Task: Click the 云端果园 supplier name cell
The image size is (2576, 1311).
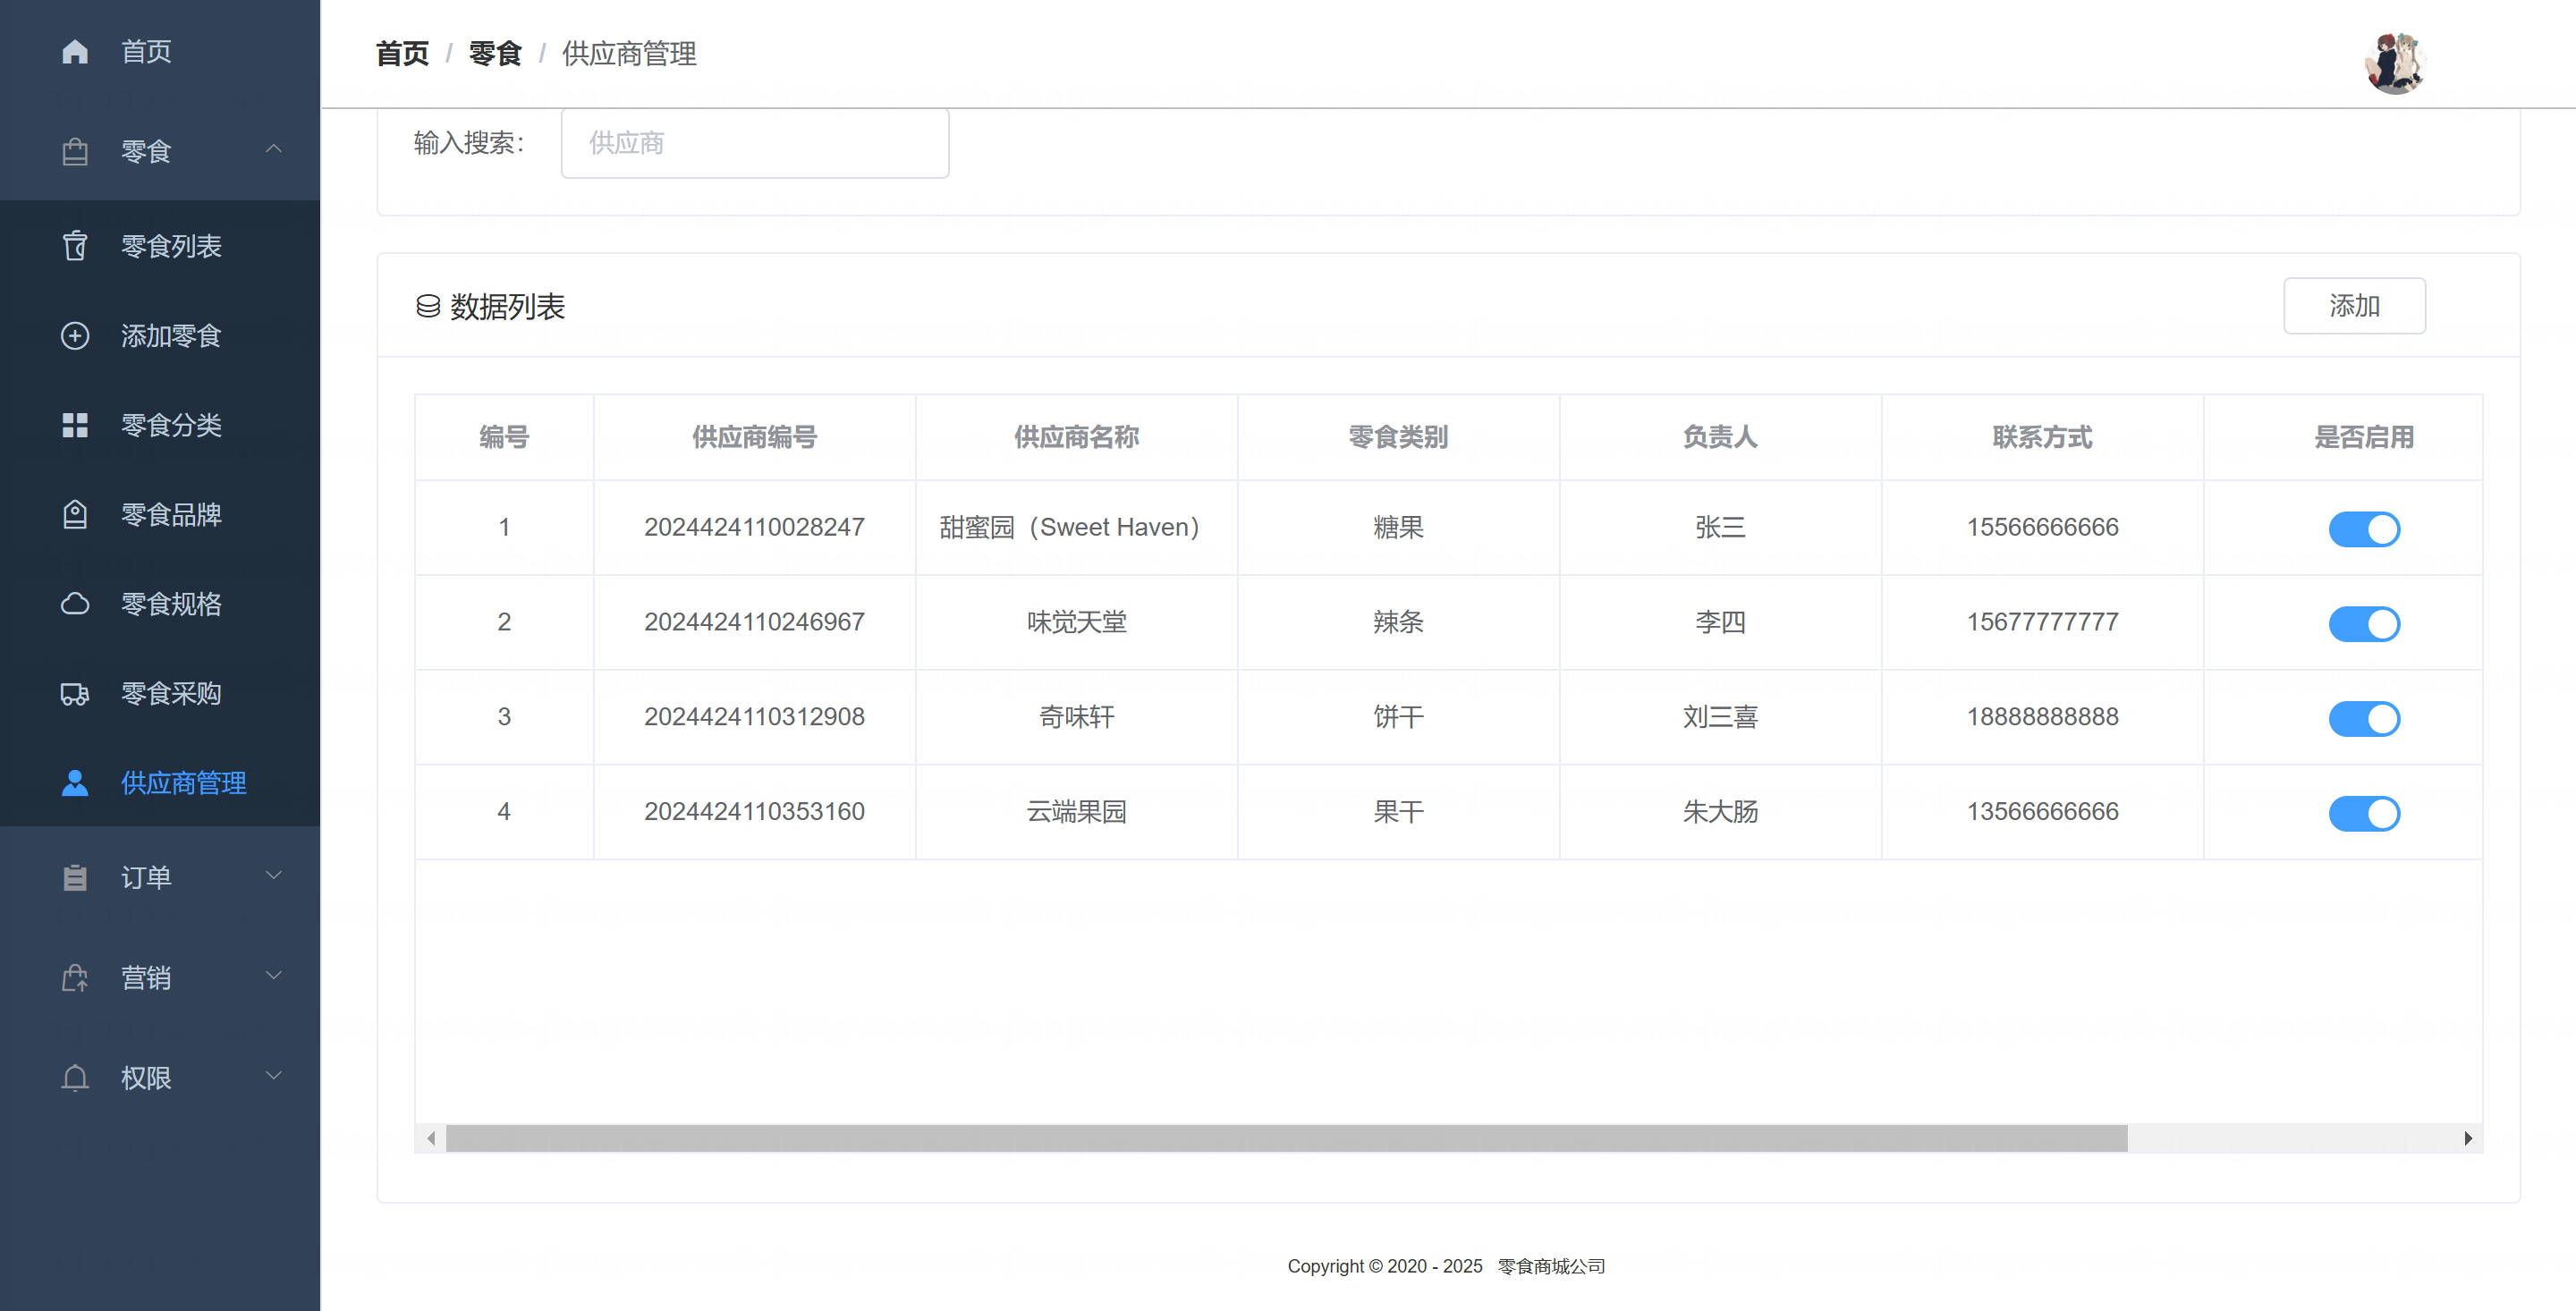Action: [1076, 812]
